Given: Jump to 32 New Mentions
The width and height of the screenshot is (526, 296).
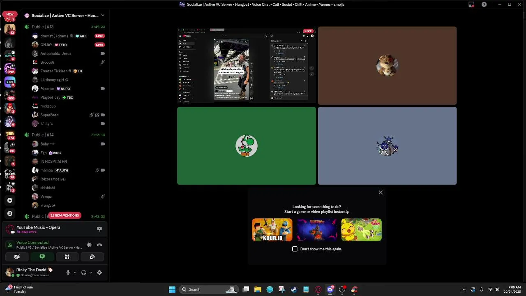Looking at the screenshot, I should [65, 215].
